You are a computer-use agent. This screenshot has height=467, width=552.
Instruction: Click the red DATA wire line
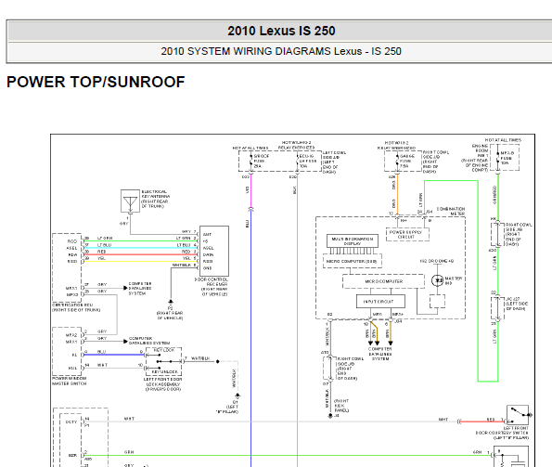pos(140,254)
